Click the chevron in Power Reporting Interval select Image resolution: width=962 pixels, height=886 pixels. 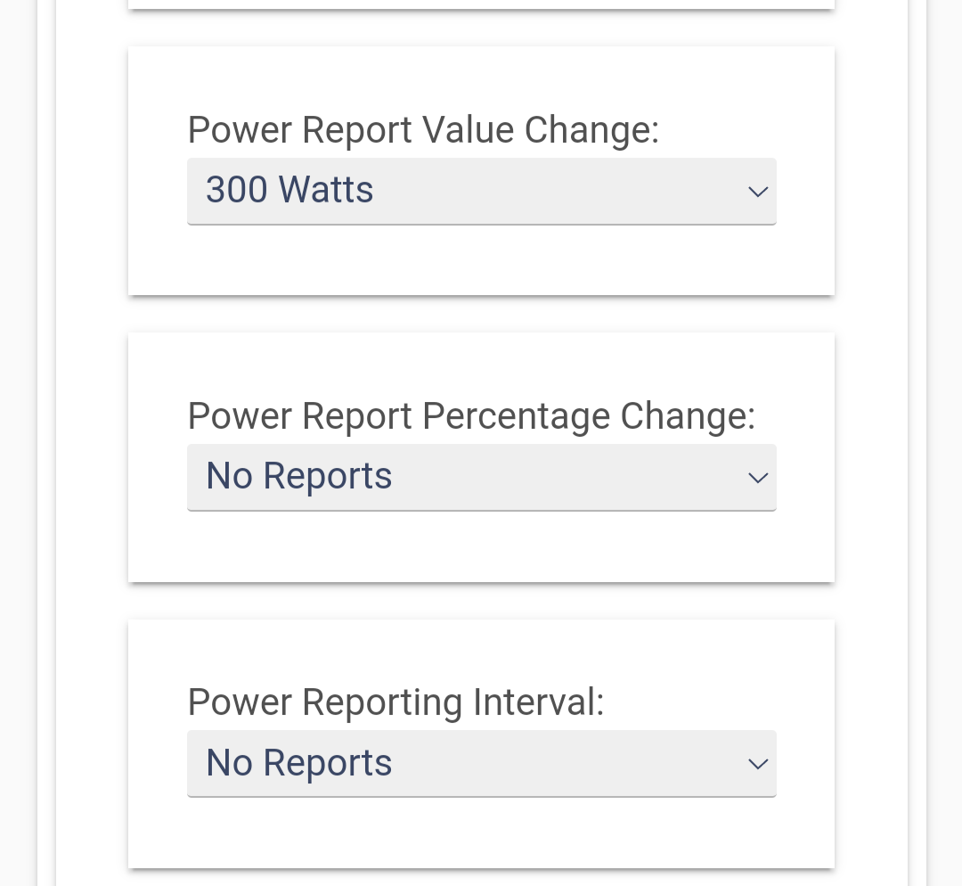point(758,764)
